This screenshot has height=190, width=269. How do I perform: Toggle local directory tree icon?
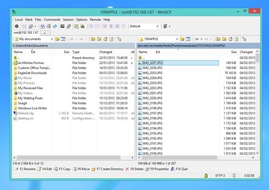[119, 39]
